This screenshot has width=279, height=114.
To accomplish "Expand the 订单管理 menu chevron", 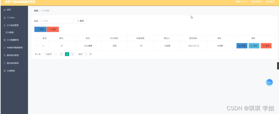I will tap(24, 70).
